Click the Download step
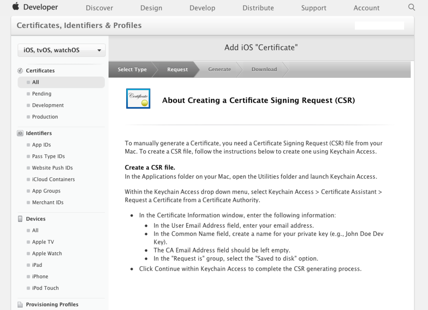428x310 pixels. [264, 69]
